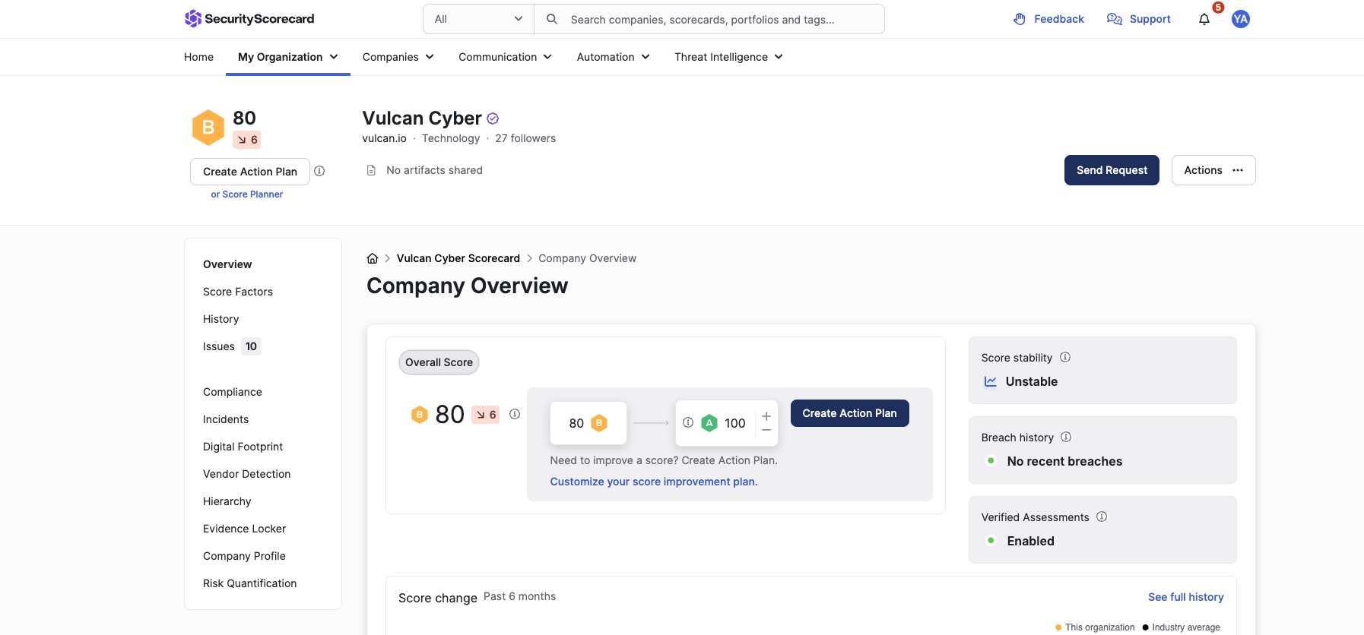This screenshot has width=1364, height=635.
Task: Click the info icon beside Score stability
Action: point(1065,357)
